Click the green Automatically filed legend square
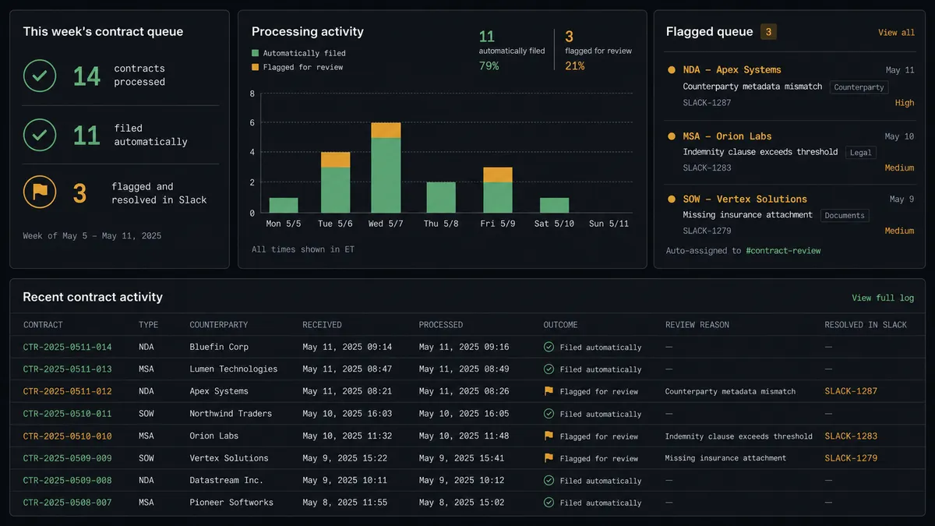This screenshot has width=935, height=526. click(255, 53)
